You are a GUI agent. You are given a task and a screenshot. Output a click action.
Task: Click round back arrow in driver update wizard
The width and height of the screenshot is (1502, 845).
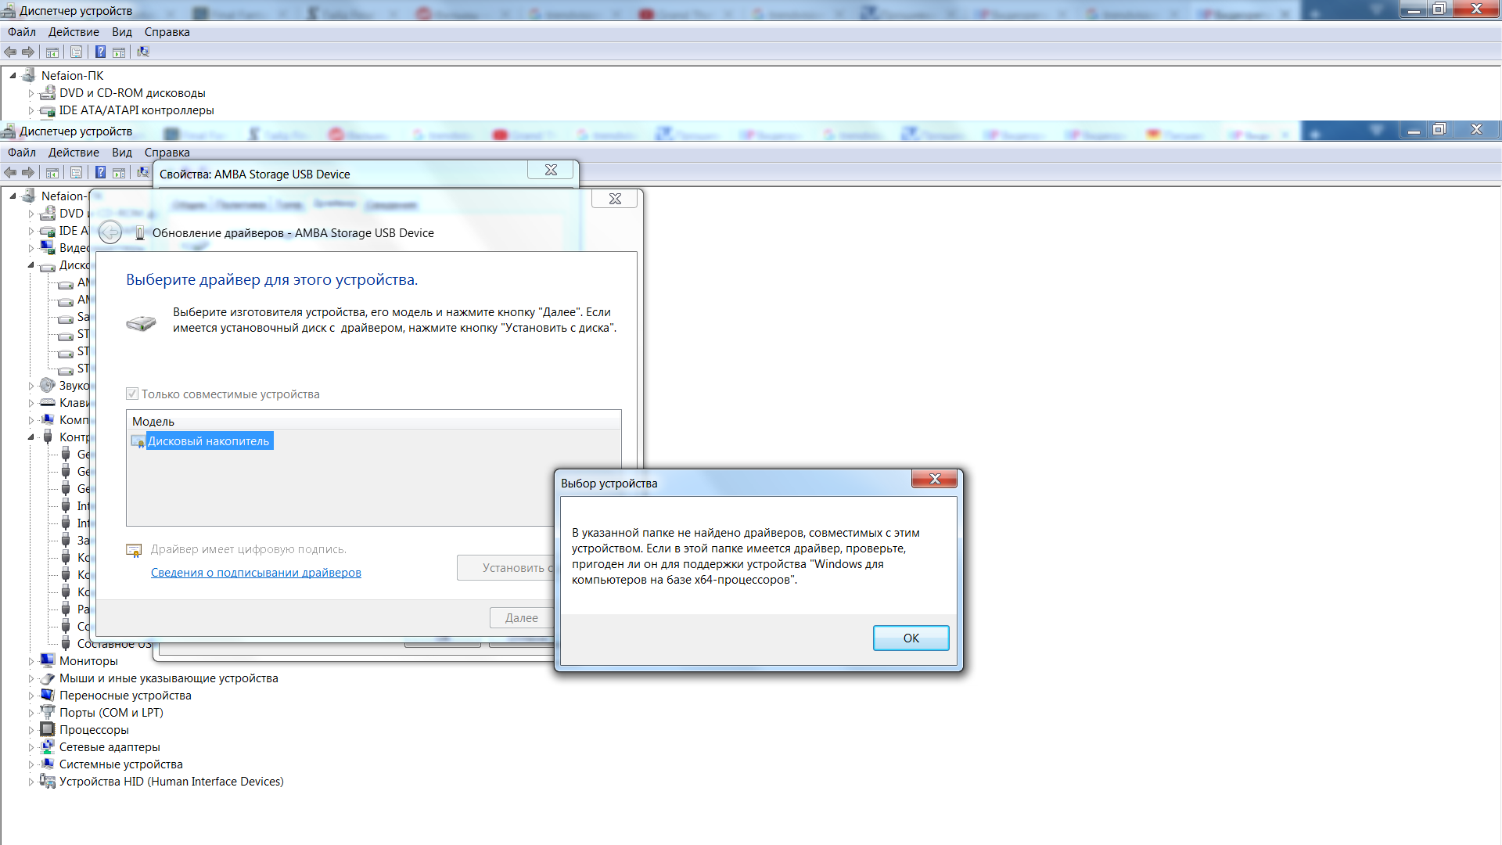(110, 232)
